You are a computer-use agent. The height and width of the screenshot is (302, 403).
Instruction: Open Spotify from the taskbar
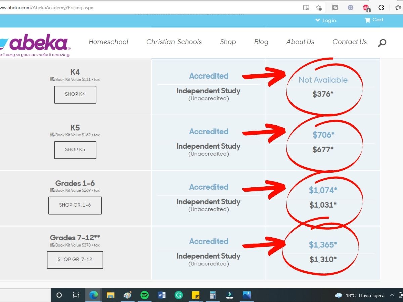(145, 295)
